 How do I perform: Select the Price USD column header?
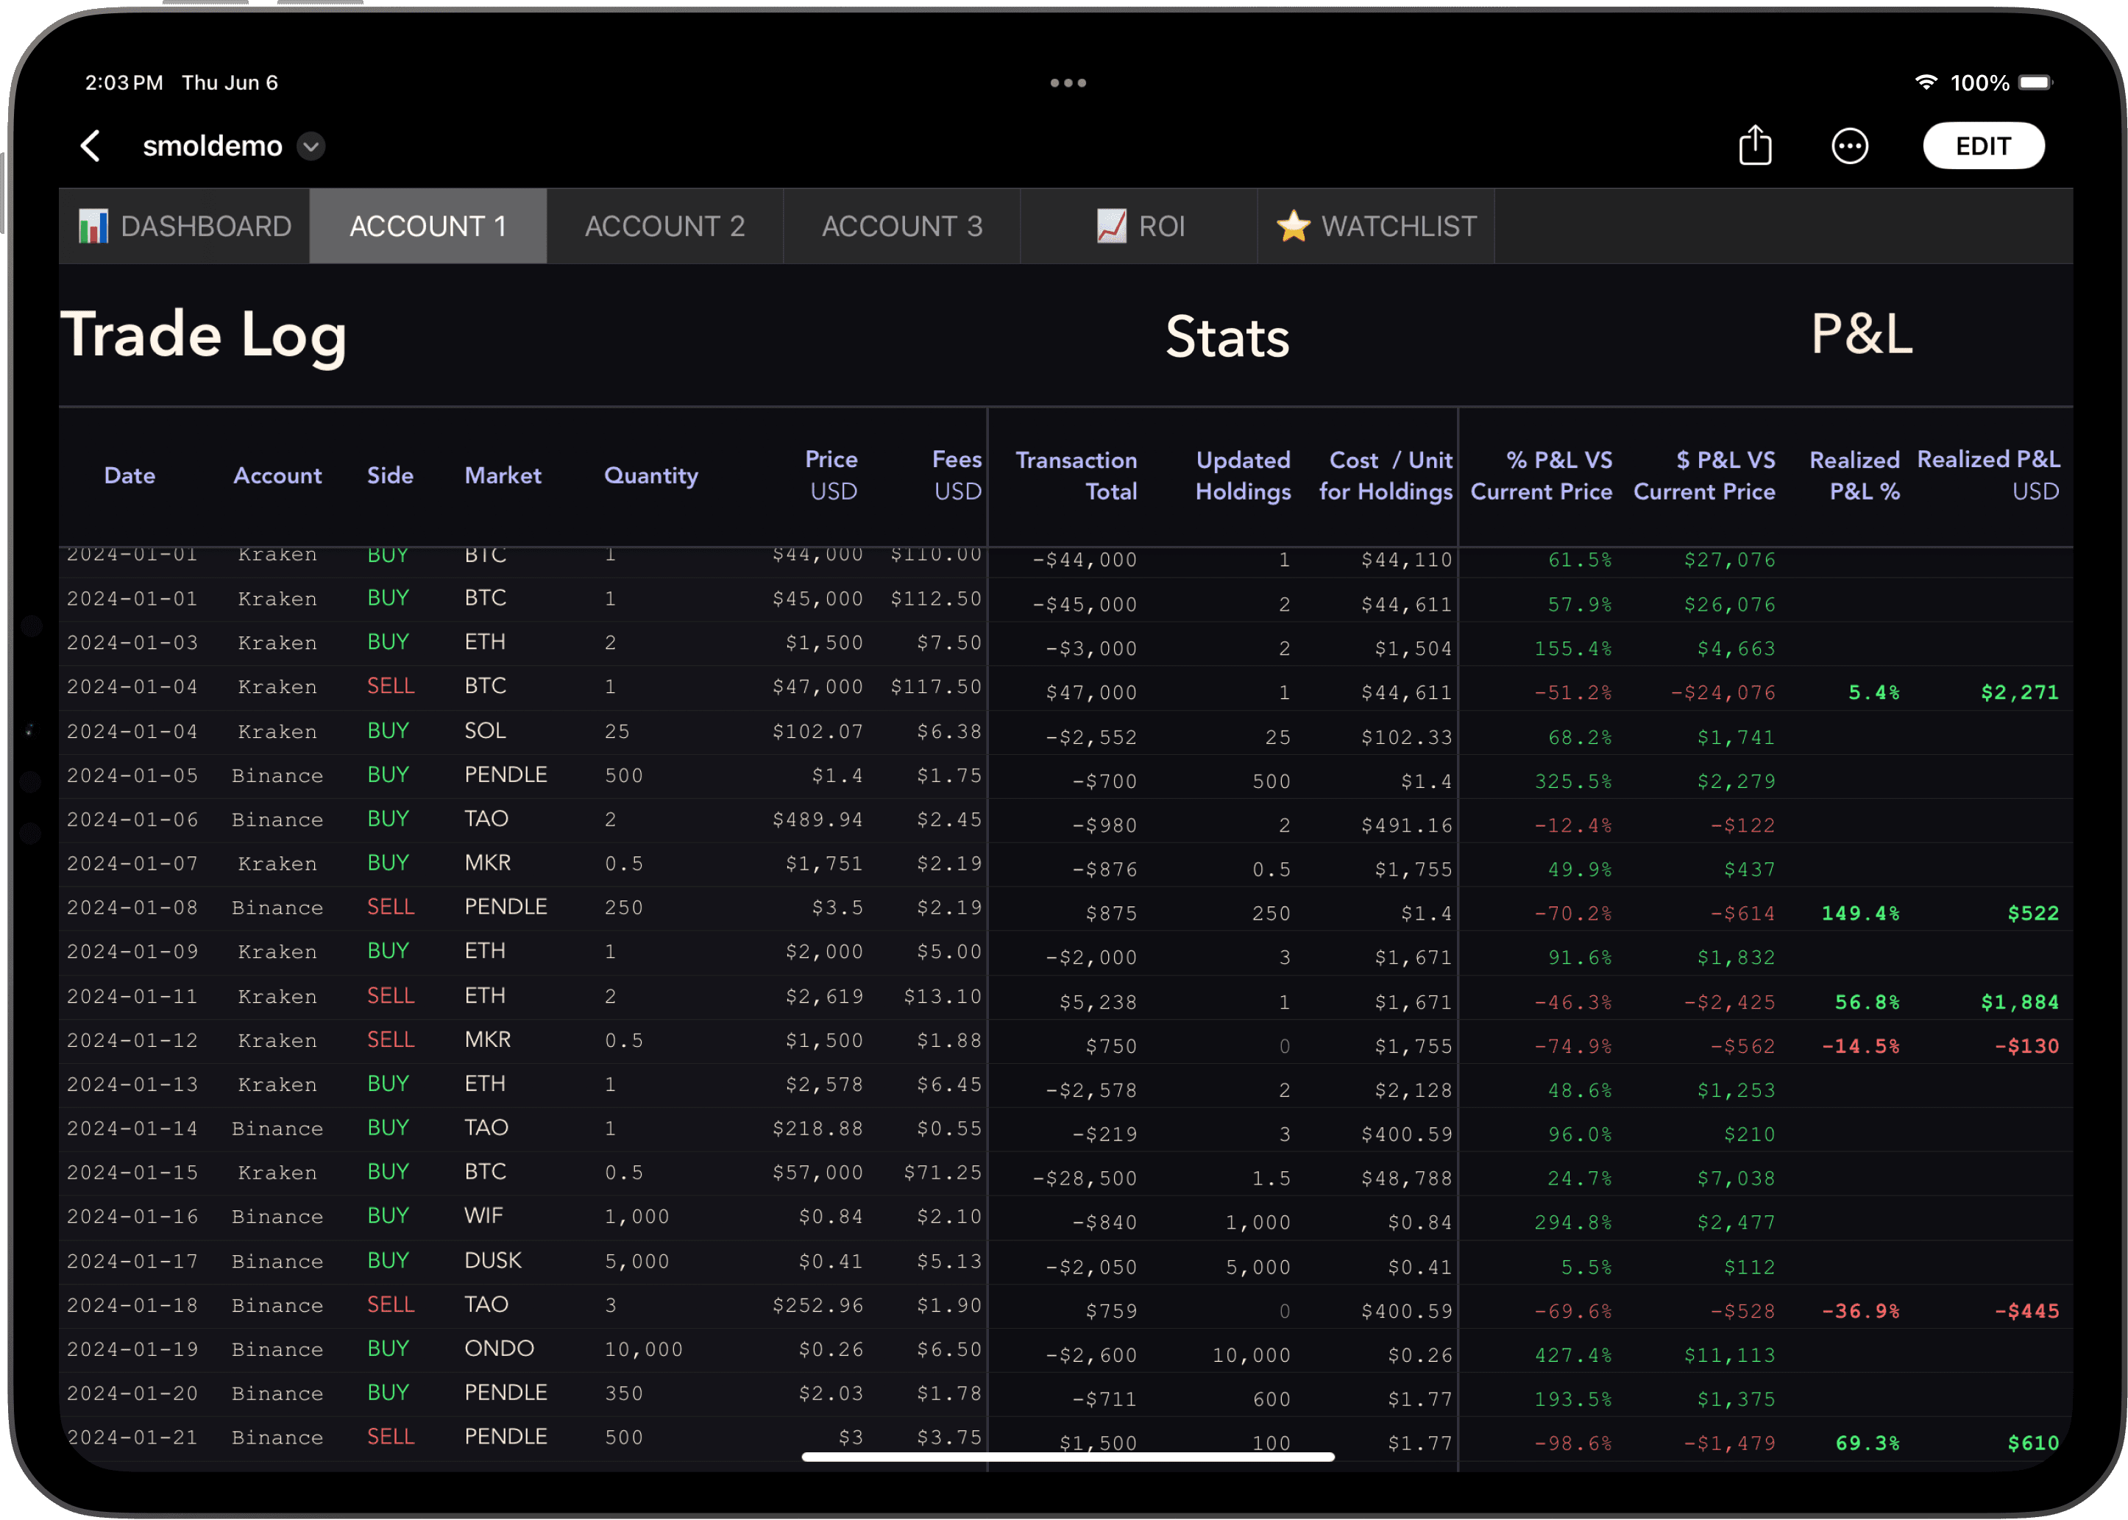pyautogui.click(x=831, y=475)
